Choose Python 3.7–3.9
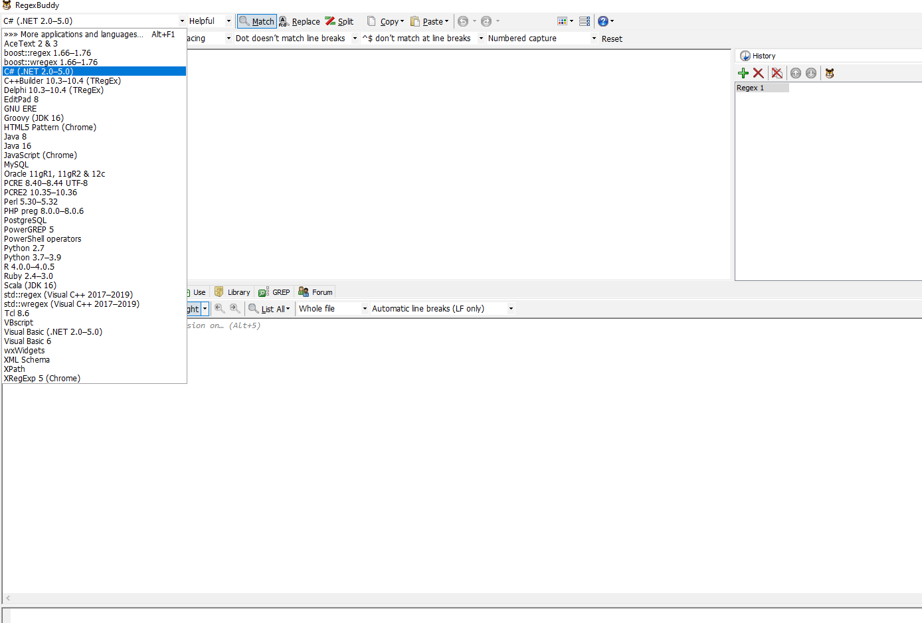922x623 pixels. (x=94, y=258)
